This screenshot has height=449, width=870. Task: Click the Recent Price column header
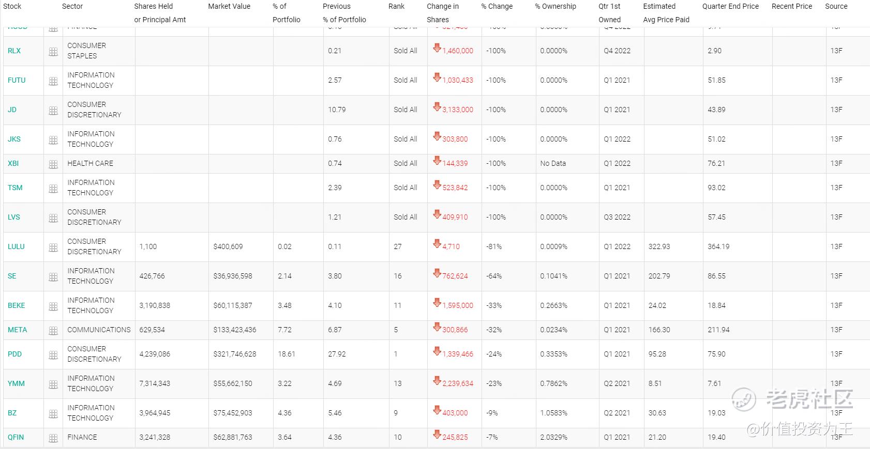(791, 6)
